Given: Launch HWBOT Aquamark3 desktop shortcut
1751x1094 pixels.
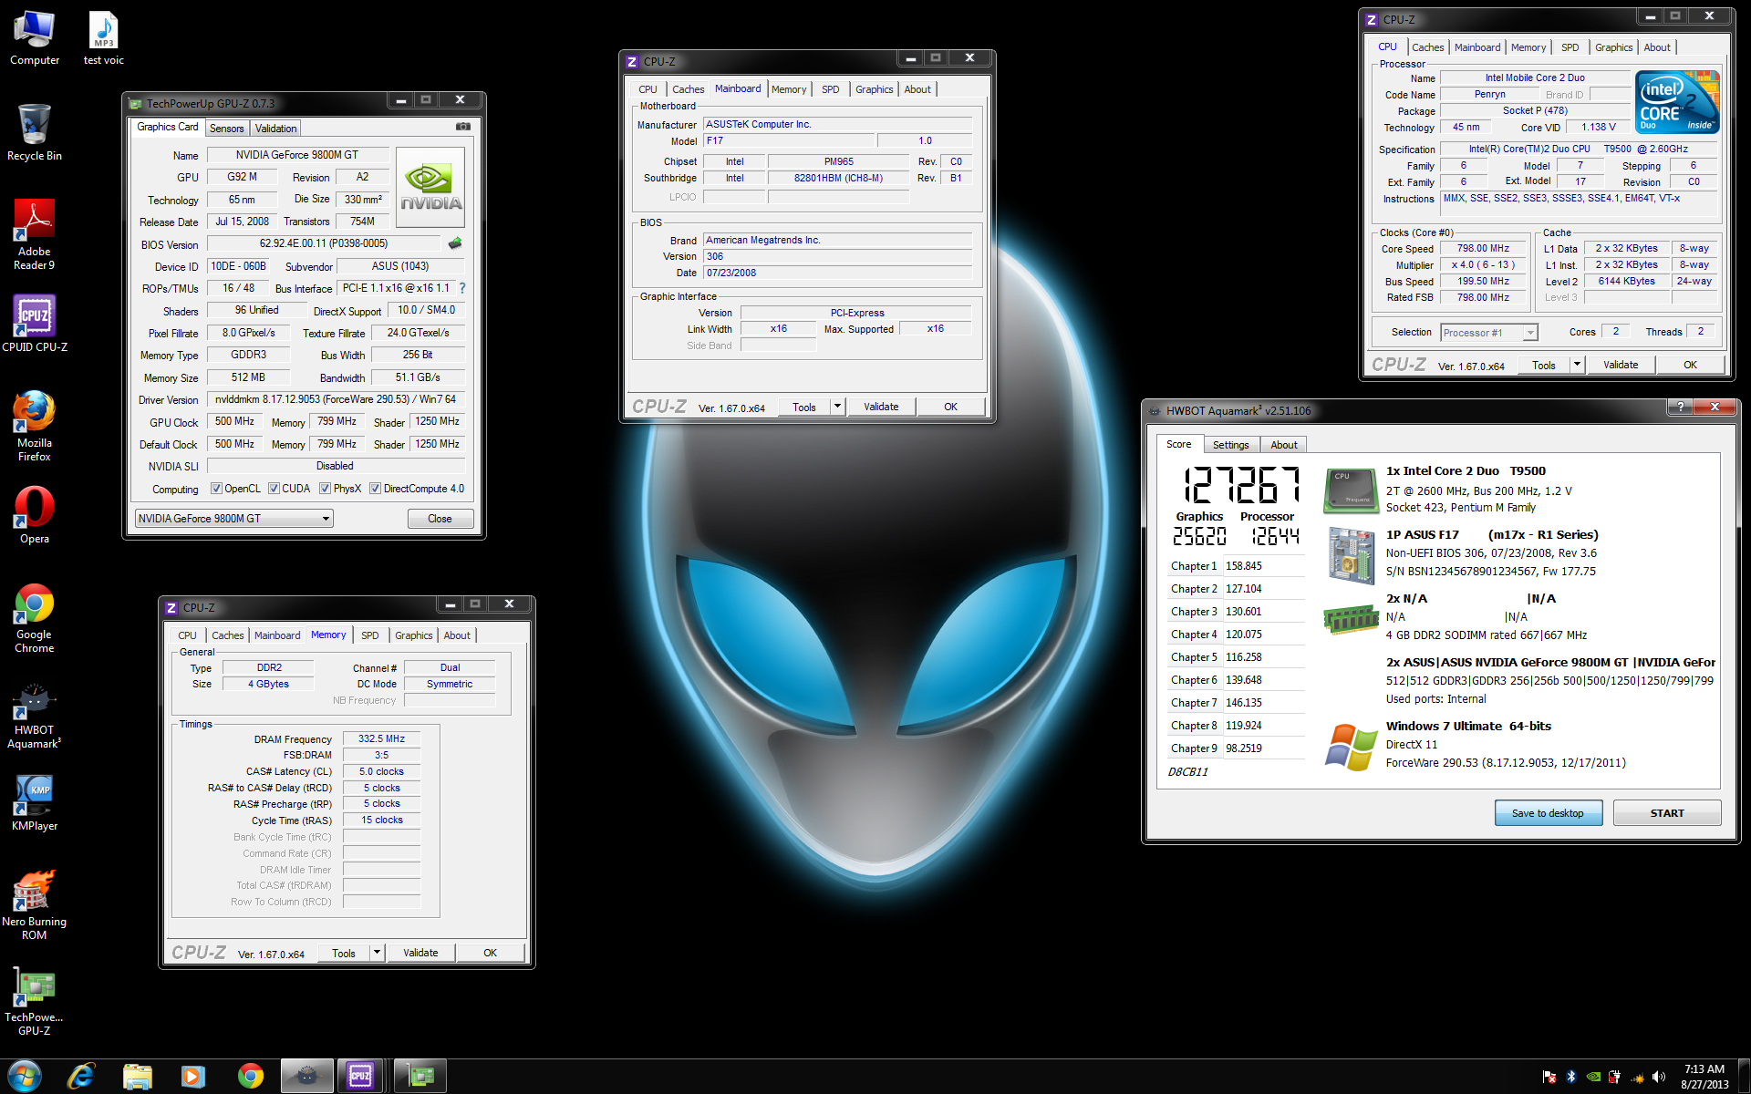Looking at the screenshot, I should (35, 716).
